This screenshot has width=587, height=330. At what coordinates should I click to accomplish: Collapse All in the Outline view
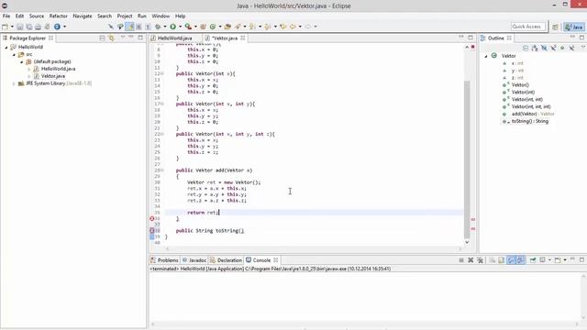tap(526, 48)
